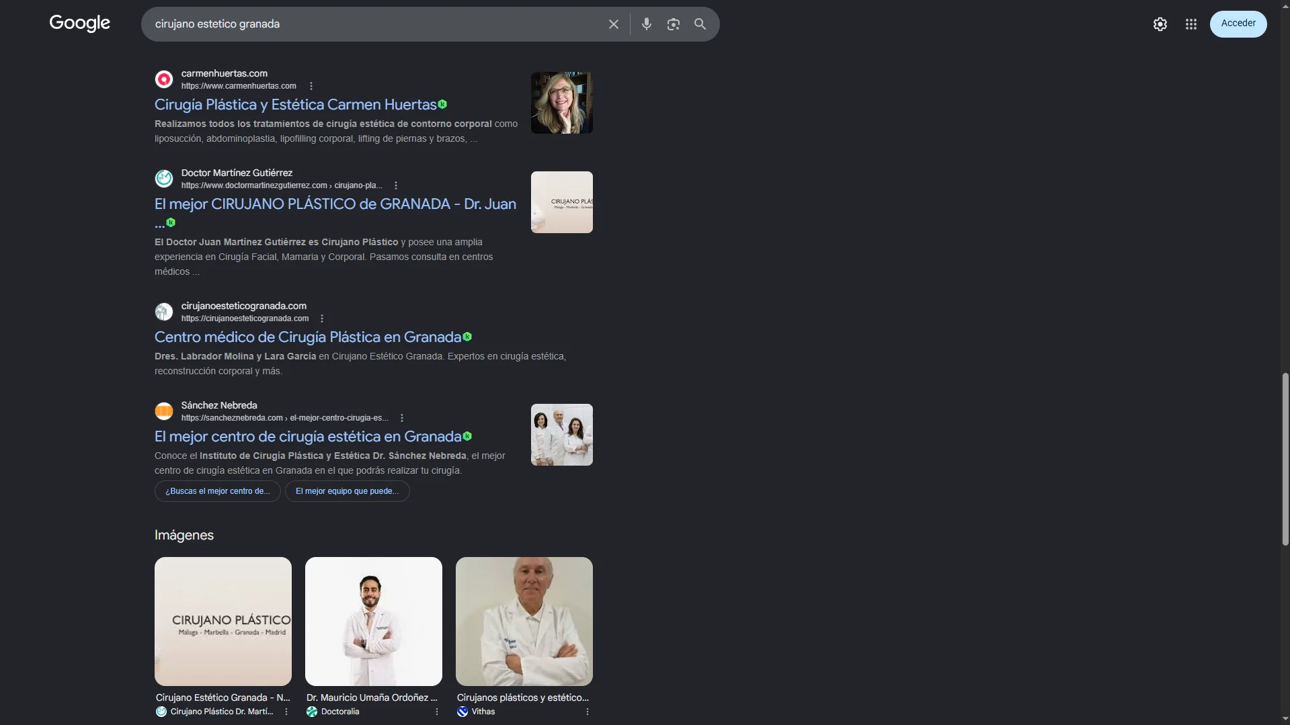Click the 'El mejor equipo que puede...' sitelink chip

tap(347, 491)
